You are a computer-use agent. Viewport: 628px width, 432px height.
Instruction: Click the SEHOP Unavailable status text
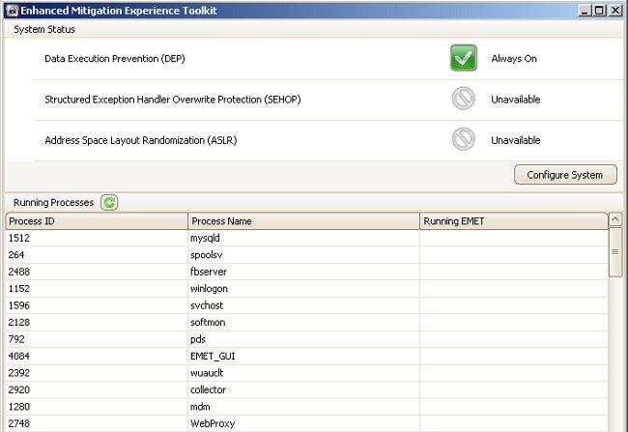point(516,100)
